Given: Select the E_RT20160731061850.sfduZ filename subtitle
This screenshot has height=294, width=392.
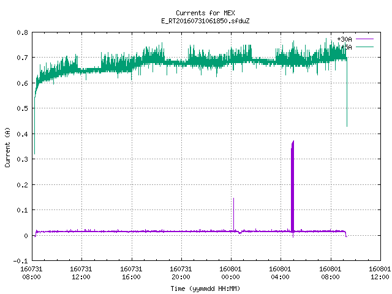Looking at the screenshot, I should [x=205, y=21].
